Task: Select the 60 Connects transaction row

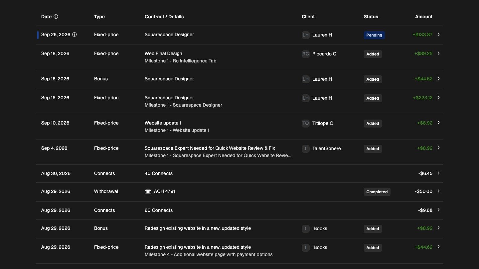Action: coord(239,210)
